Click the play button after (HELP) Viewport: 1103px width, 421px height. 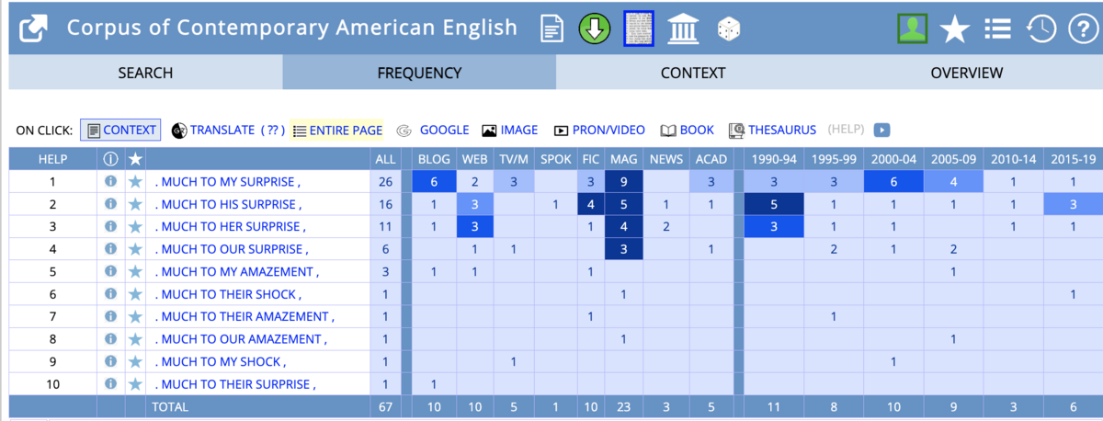coord(881,131)
